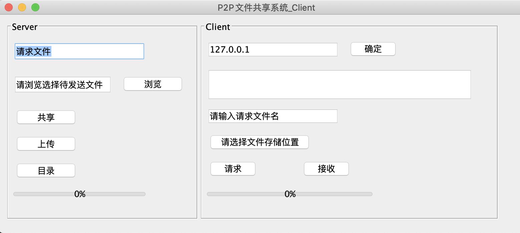Click the Server panel title label

(x=25, y=27)
